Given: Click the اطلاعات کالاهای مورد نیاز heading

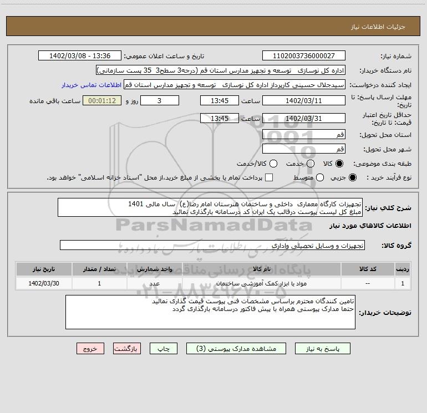Looking at the screenshot, I should pos(370,226).
